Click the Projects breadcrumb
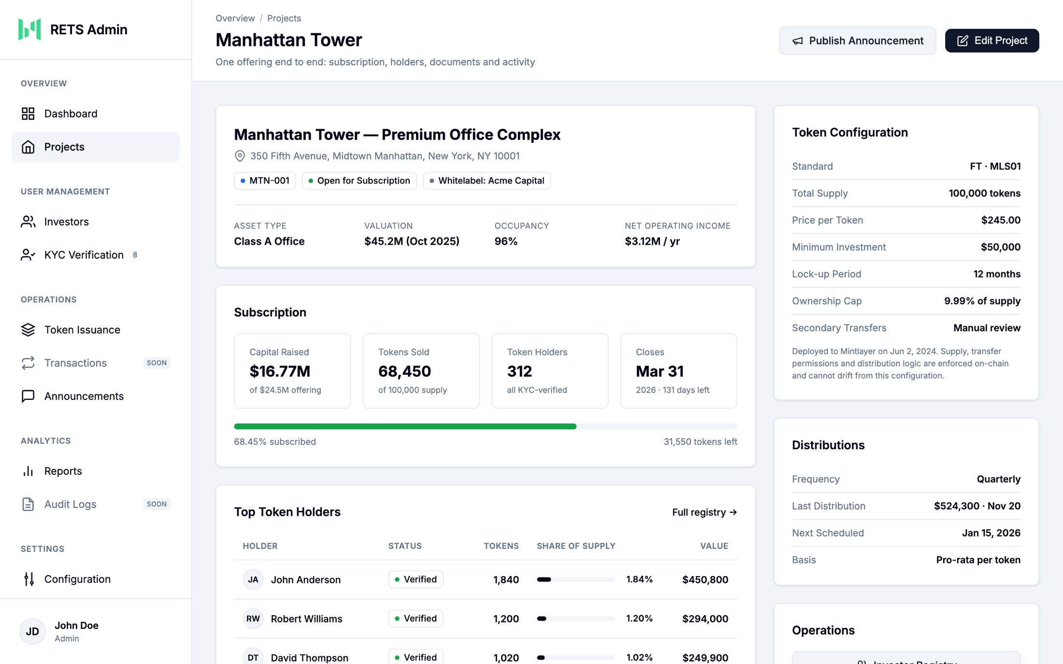The width and height of the screenshot is (1063, 664). (284, 18)
